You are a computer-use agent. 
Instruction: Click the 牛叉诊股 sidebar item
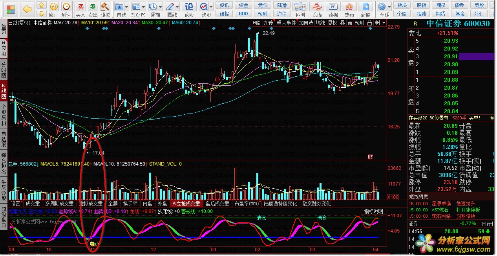point(4,190)
